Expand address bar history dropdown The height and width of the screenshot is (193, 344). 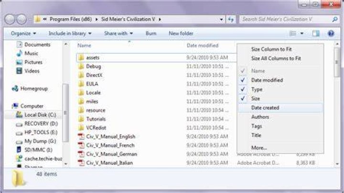(221, 20)
